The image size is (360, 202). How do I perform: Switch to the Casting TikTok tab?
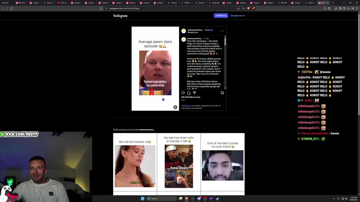[x=172, y=3]
